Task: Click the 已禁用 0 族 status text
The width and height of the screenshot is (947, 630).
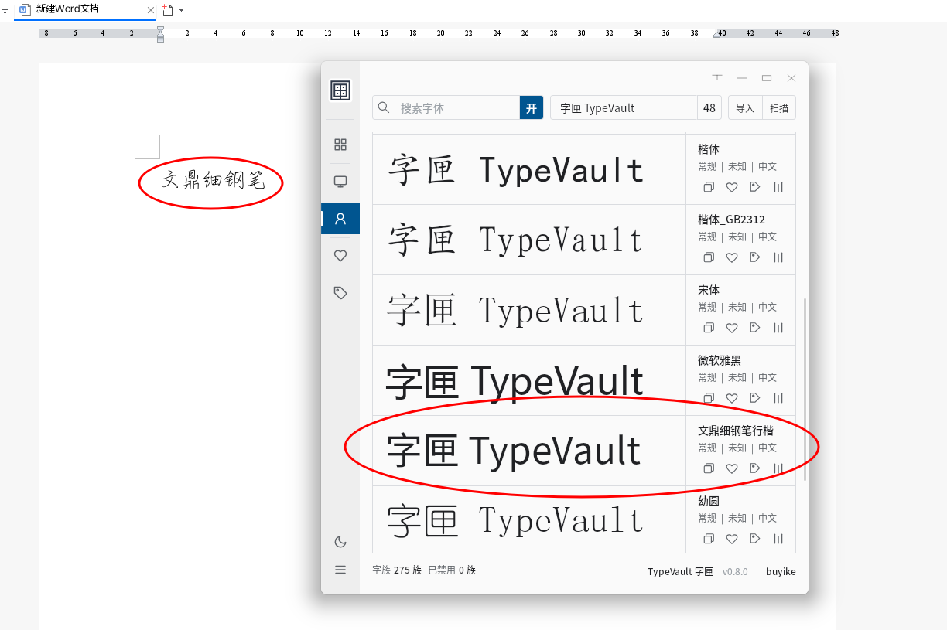Action: 452,570
